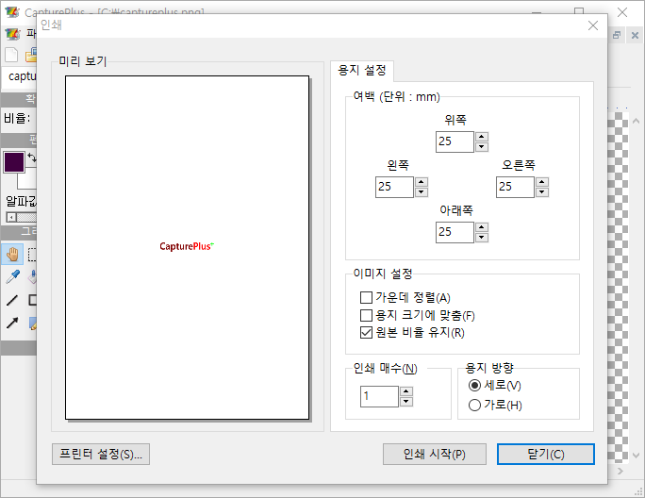Uncheck 원본 비율 유지(R) checkbox
Viewport: 645px width, 498px height.
point(367,332)
